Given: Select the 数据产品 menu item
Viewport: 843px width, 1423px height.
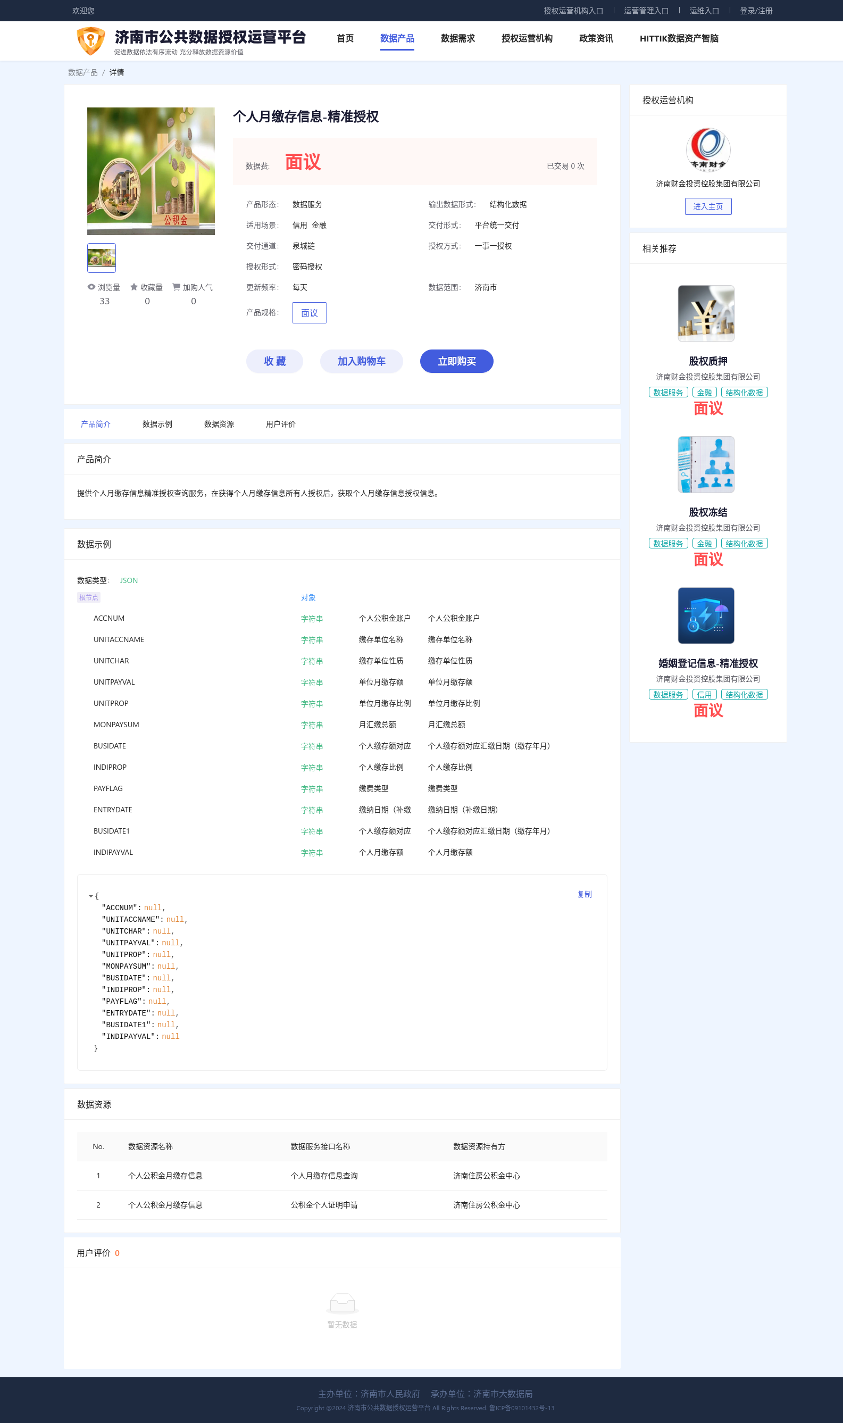Looking at the screenshot, I should tap(397, 39).
